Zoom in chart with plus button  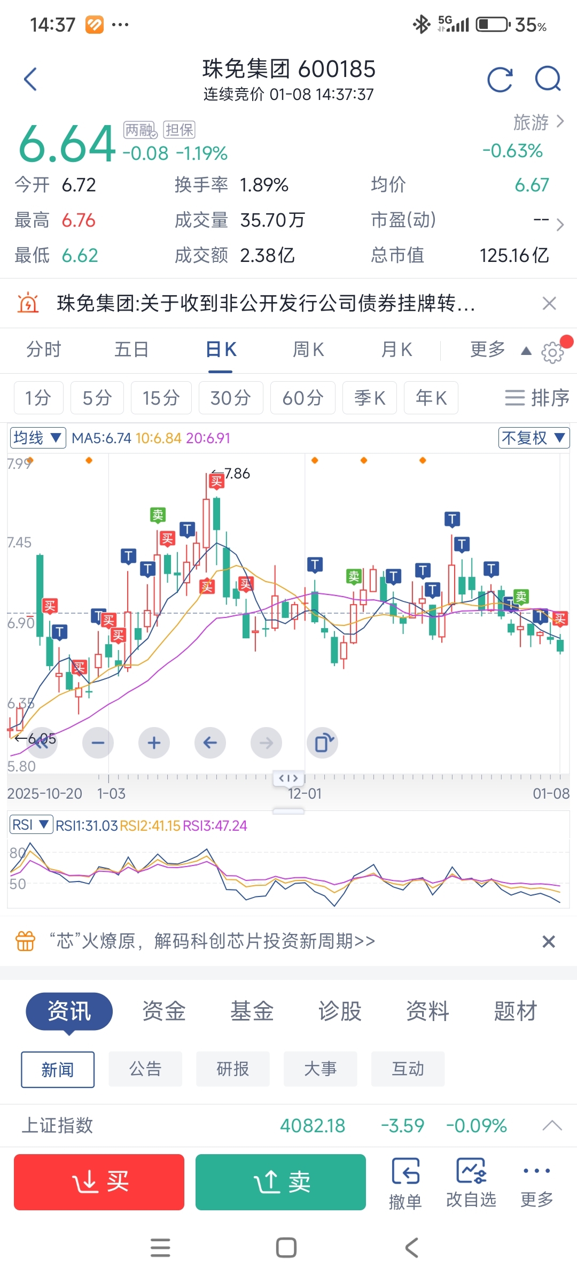[x=154, y=743]
